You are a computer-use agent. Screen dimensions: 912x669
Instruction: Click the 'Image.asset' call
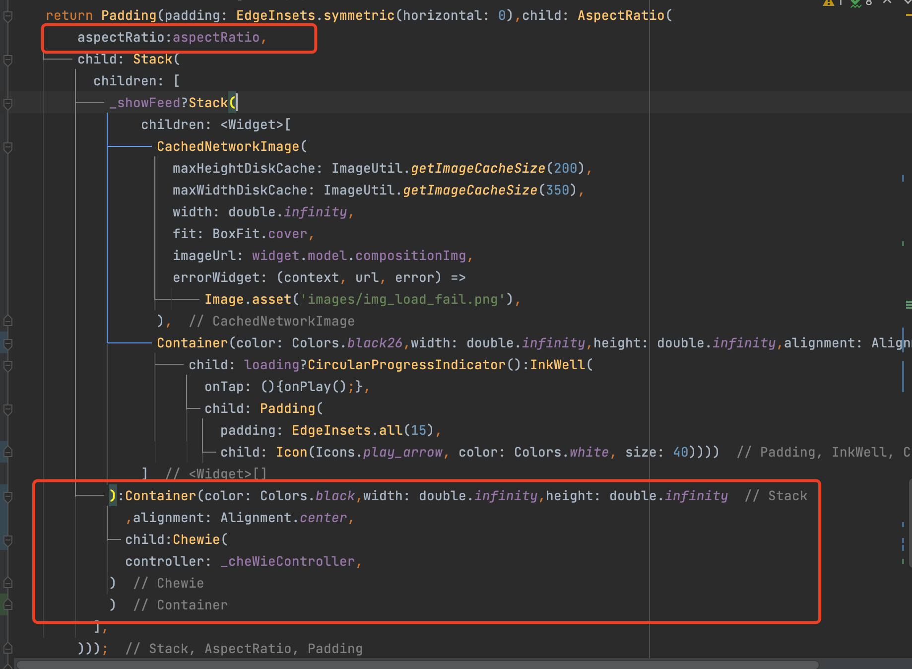point(248,300)
